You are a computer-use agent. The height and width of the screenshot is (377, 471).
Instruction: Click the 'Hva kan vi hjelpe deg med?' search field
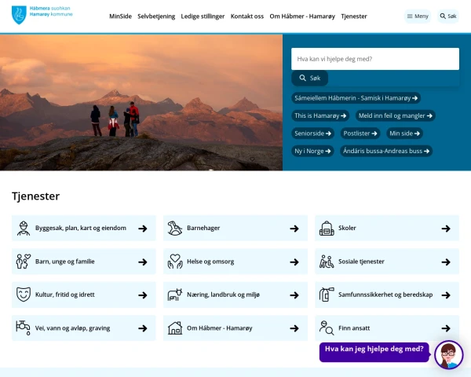tap(375, 59)
